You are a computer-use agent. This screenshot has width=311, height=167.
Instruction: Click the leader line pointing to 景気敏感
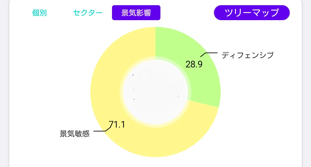click(x=102, y=129)
